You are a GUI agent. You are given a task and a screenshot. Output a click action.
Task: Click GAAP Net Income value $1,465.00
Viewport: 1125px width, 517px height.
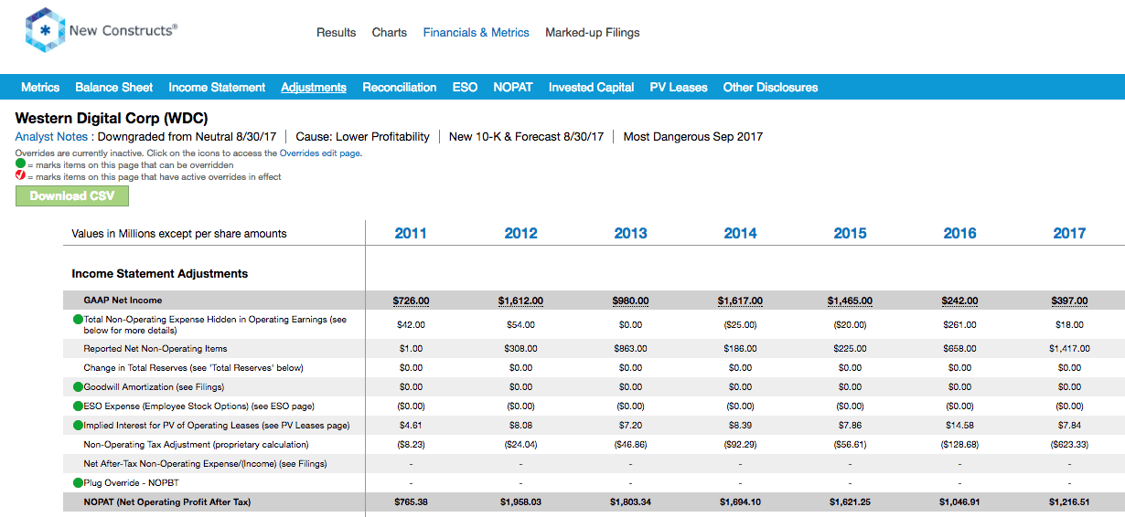click(x=850, y=301)
